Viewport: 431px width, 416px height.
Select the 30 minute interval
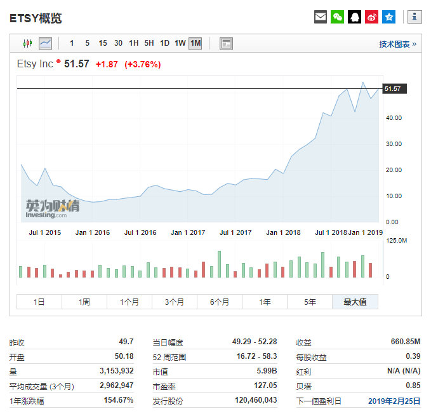pyautogui.click(x=118, y=43)
